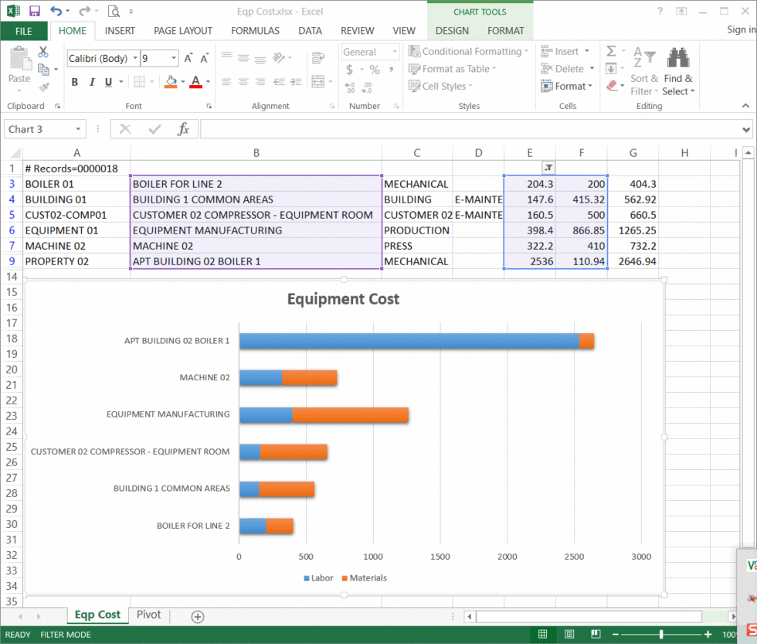757x644 pixels.
Task: Click the Insert Function (fx) icon
Action: coord(183,129)
